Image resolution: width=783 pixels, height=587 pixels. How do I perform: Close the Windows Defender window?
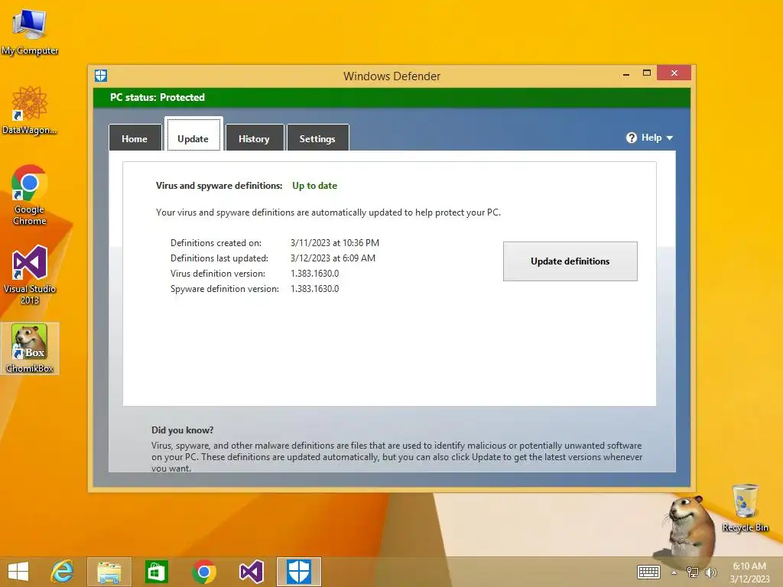tap(674, 73)
